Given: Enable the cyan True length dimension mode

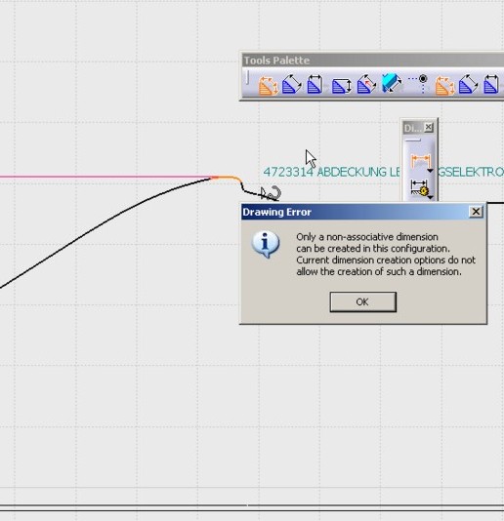Looking at the screenshot, I should pos(392,83).
